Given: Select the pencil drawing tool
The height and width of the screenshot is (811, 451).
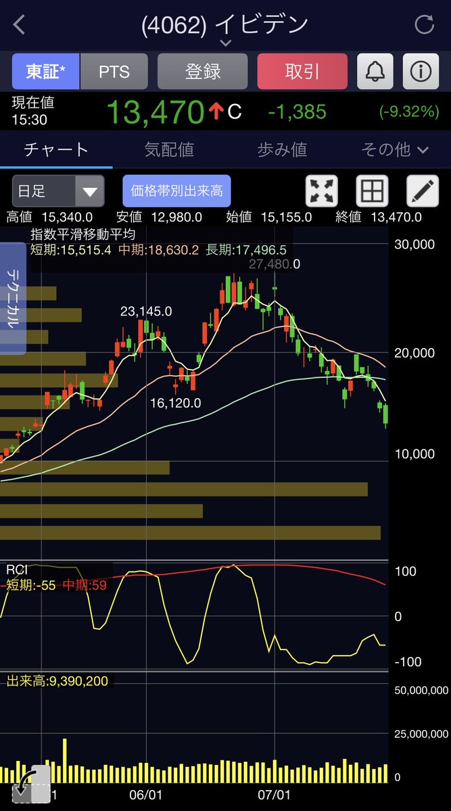Looking at the screenshot, I should click(x=423, y=191).
